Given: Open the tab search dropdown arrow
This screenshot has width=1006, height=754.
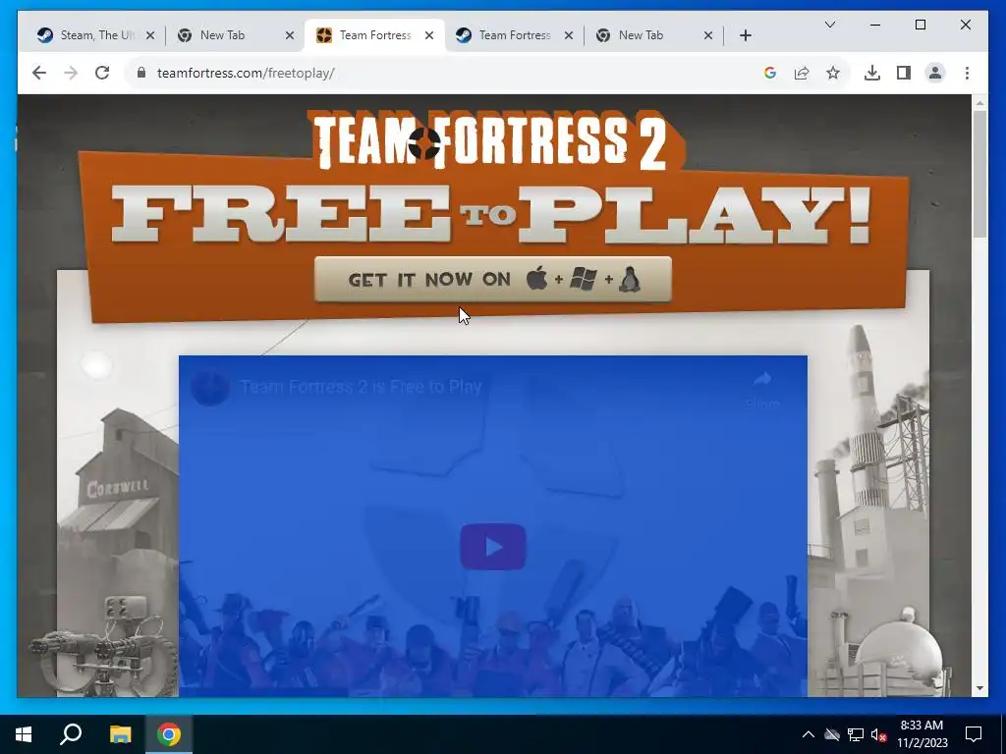Looking at the screenshot, I should [x=829, y=25].
